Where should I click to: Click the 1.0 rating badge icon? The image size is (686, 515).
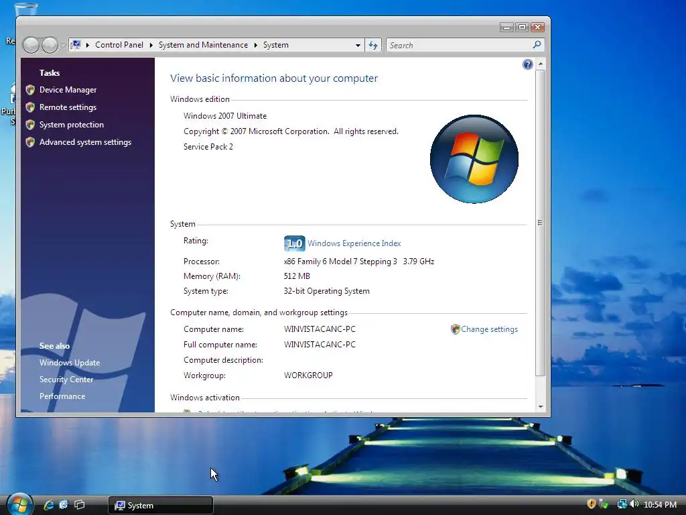[295, 243]
